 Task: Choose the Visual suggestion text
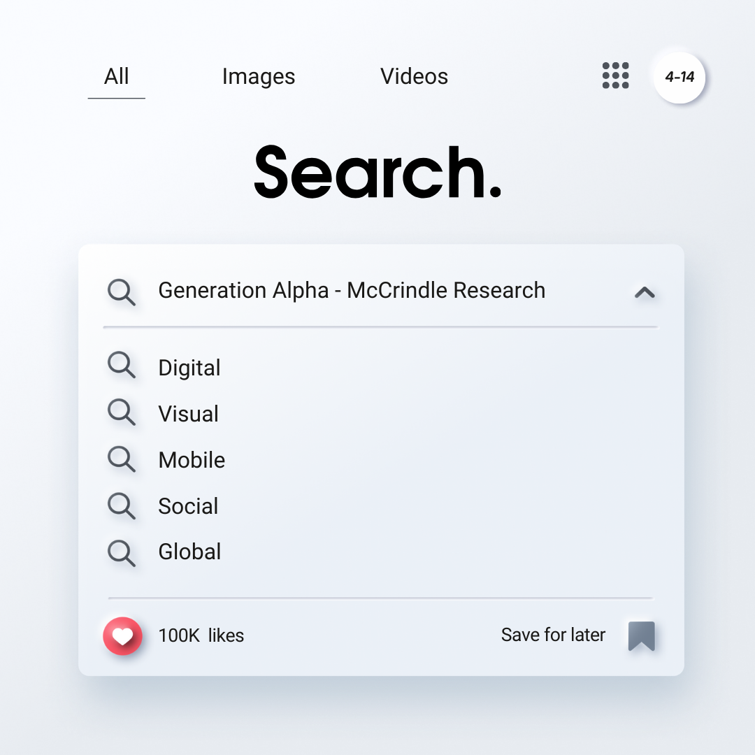coord(188,414)
